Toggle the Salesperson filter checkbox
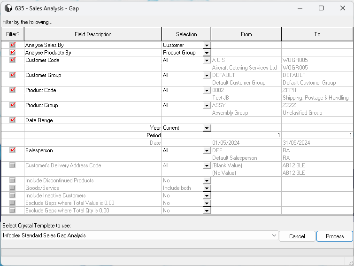354x266 pixels. coord(13,150)
